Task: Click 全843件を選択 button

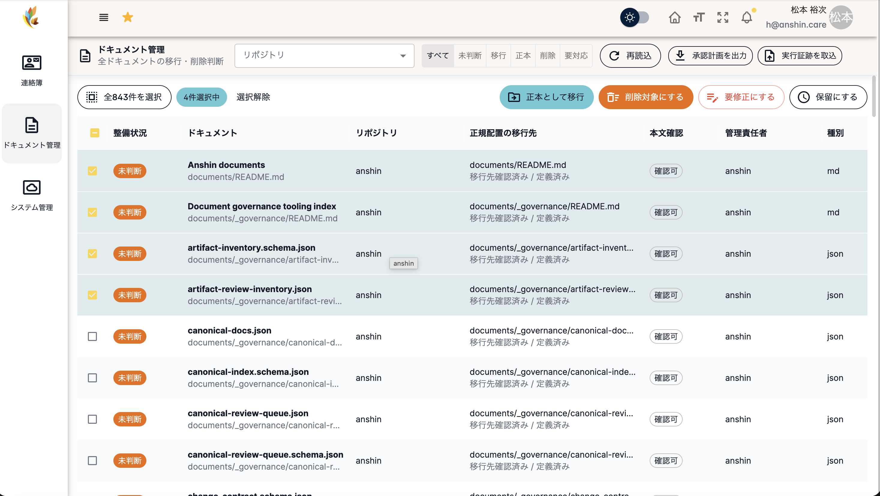Action: pos(124,97)
